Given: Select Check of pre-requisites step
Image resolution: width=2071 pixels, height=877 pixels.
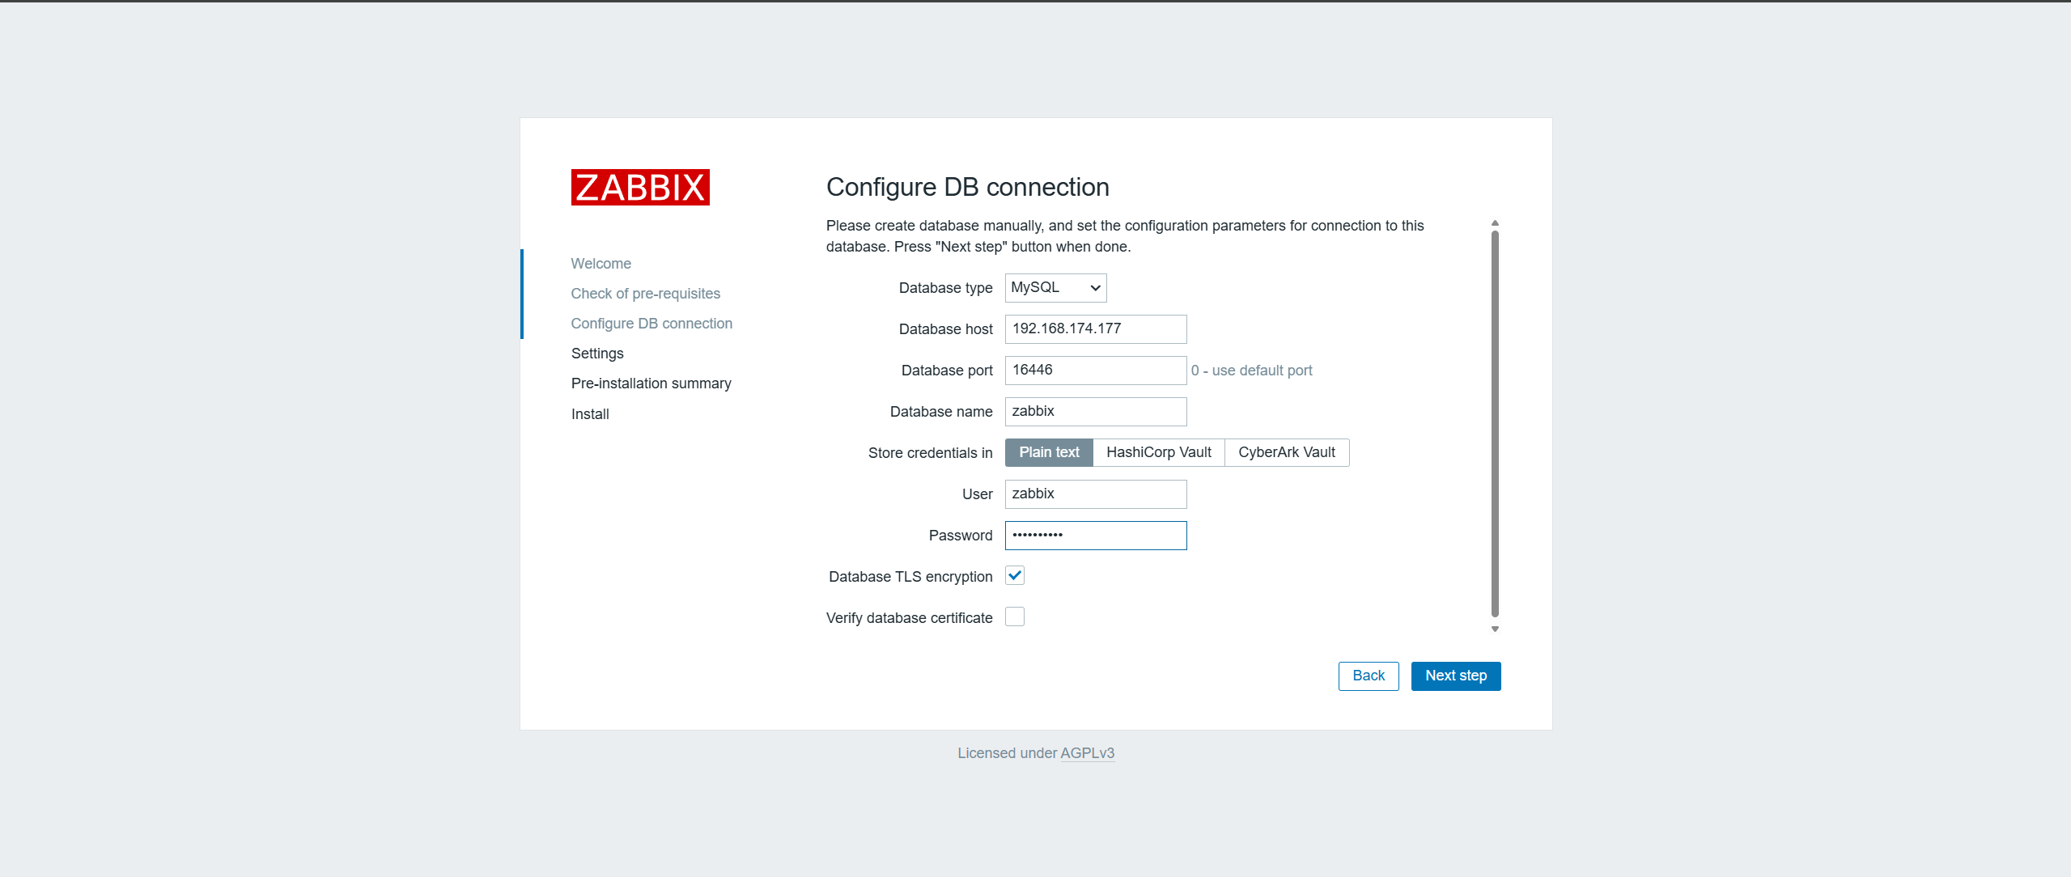Looking at the screenshot, I should coord(645,294).
